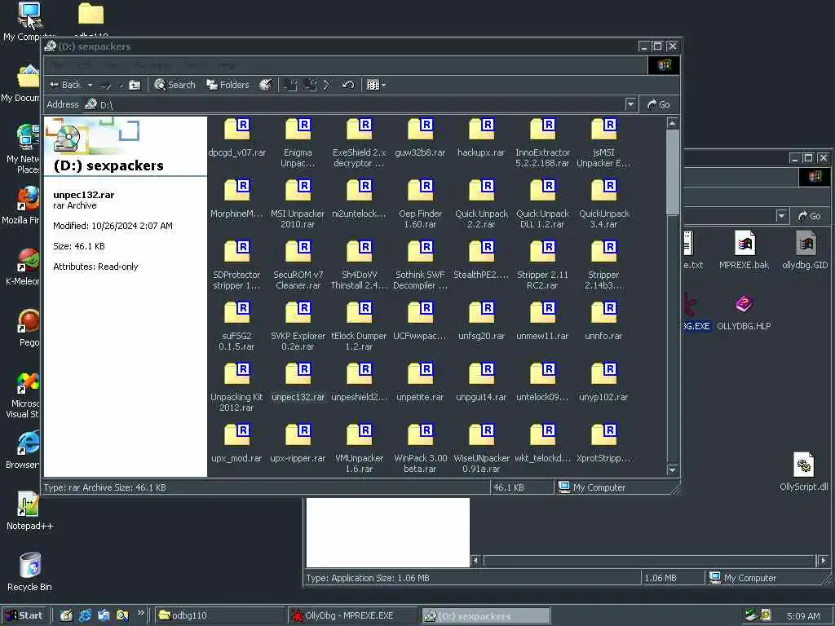835x626 pixels.
Task: Click the Undo toolbar icon
Action: point(348,85)
